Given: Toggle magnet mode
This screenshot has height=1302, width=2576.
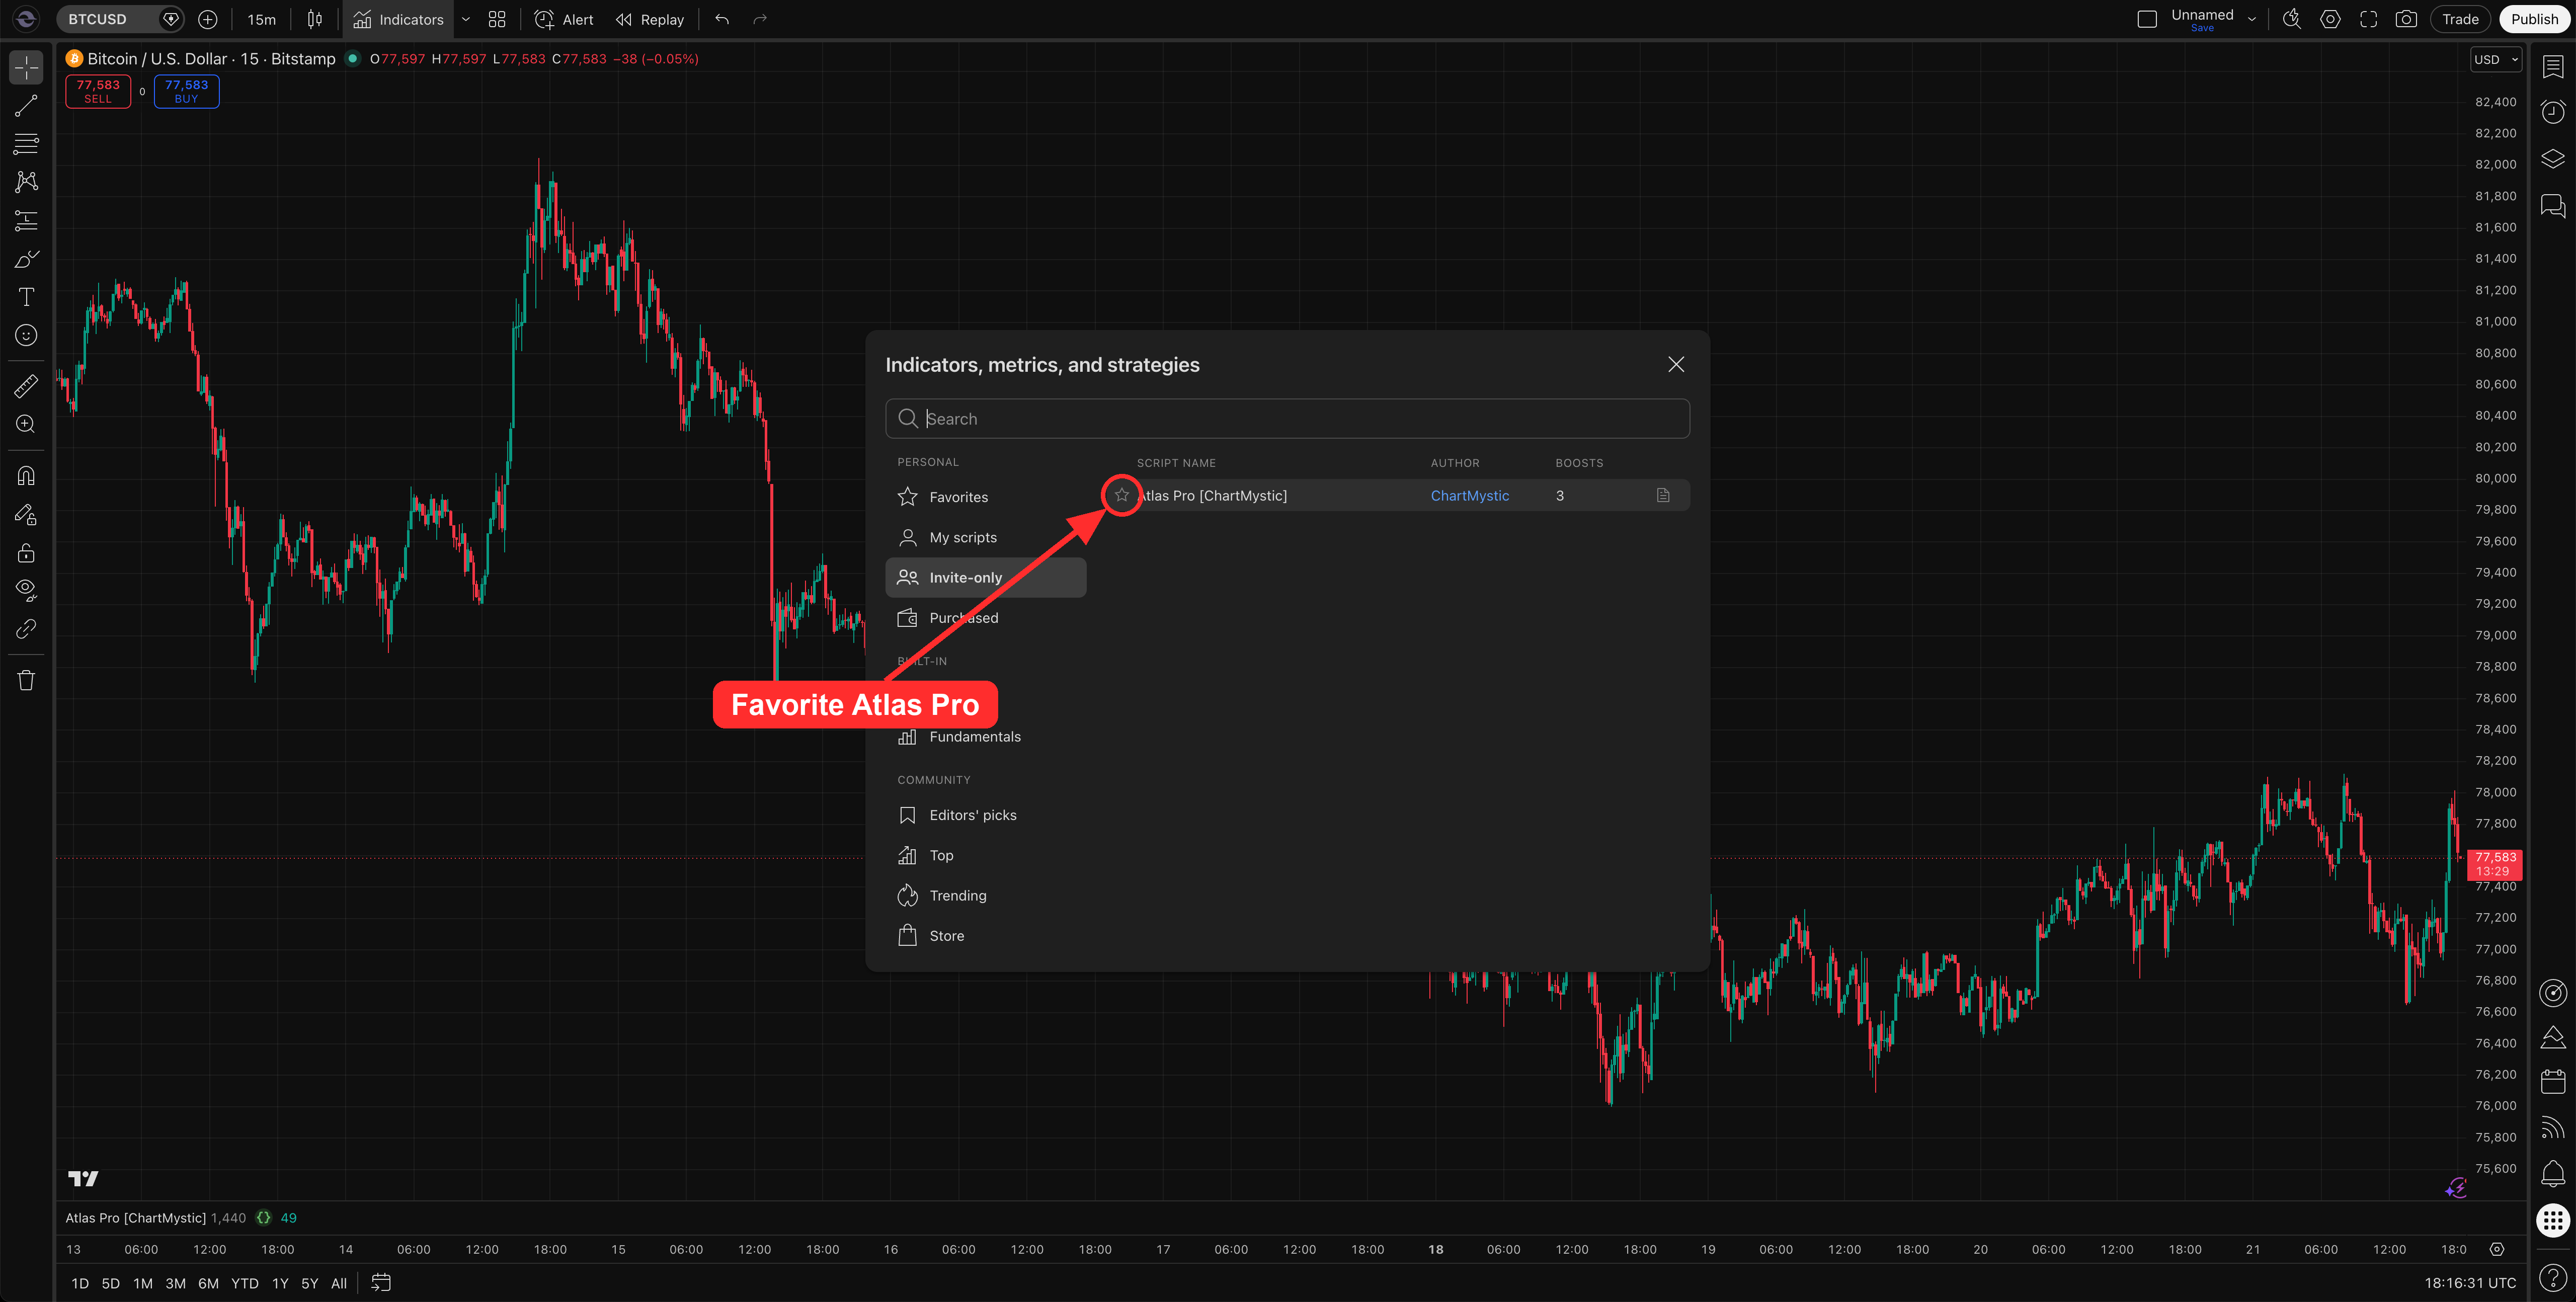Looking at the screenshot, I should (26, 475).
